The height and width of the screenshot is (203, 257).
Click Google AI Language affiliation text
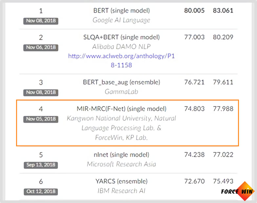(x=121, y=20)
